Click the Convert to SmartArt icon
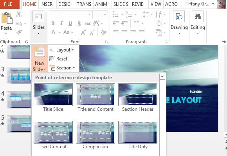Image resolution: width=227 pixels, height=156 pixels. click(x=160, y=32)
